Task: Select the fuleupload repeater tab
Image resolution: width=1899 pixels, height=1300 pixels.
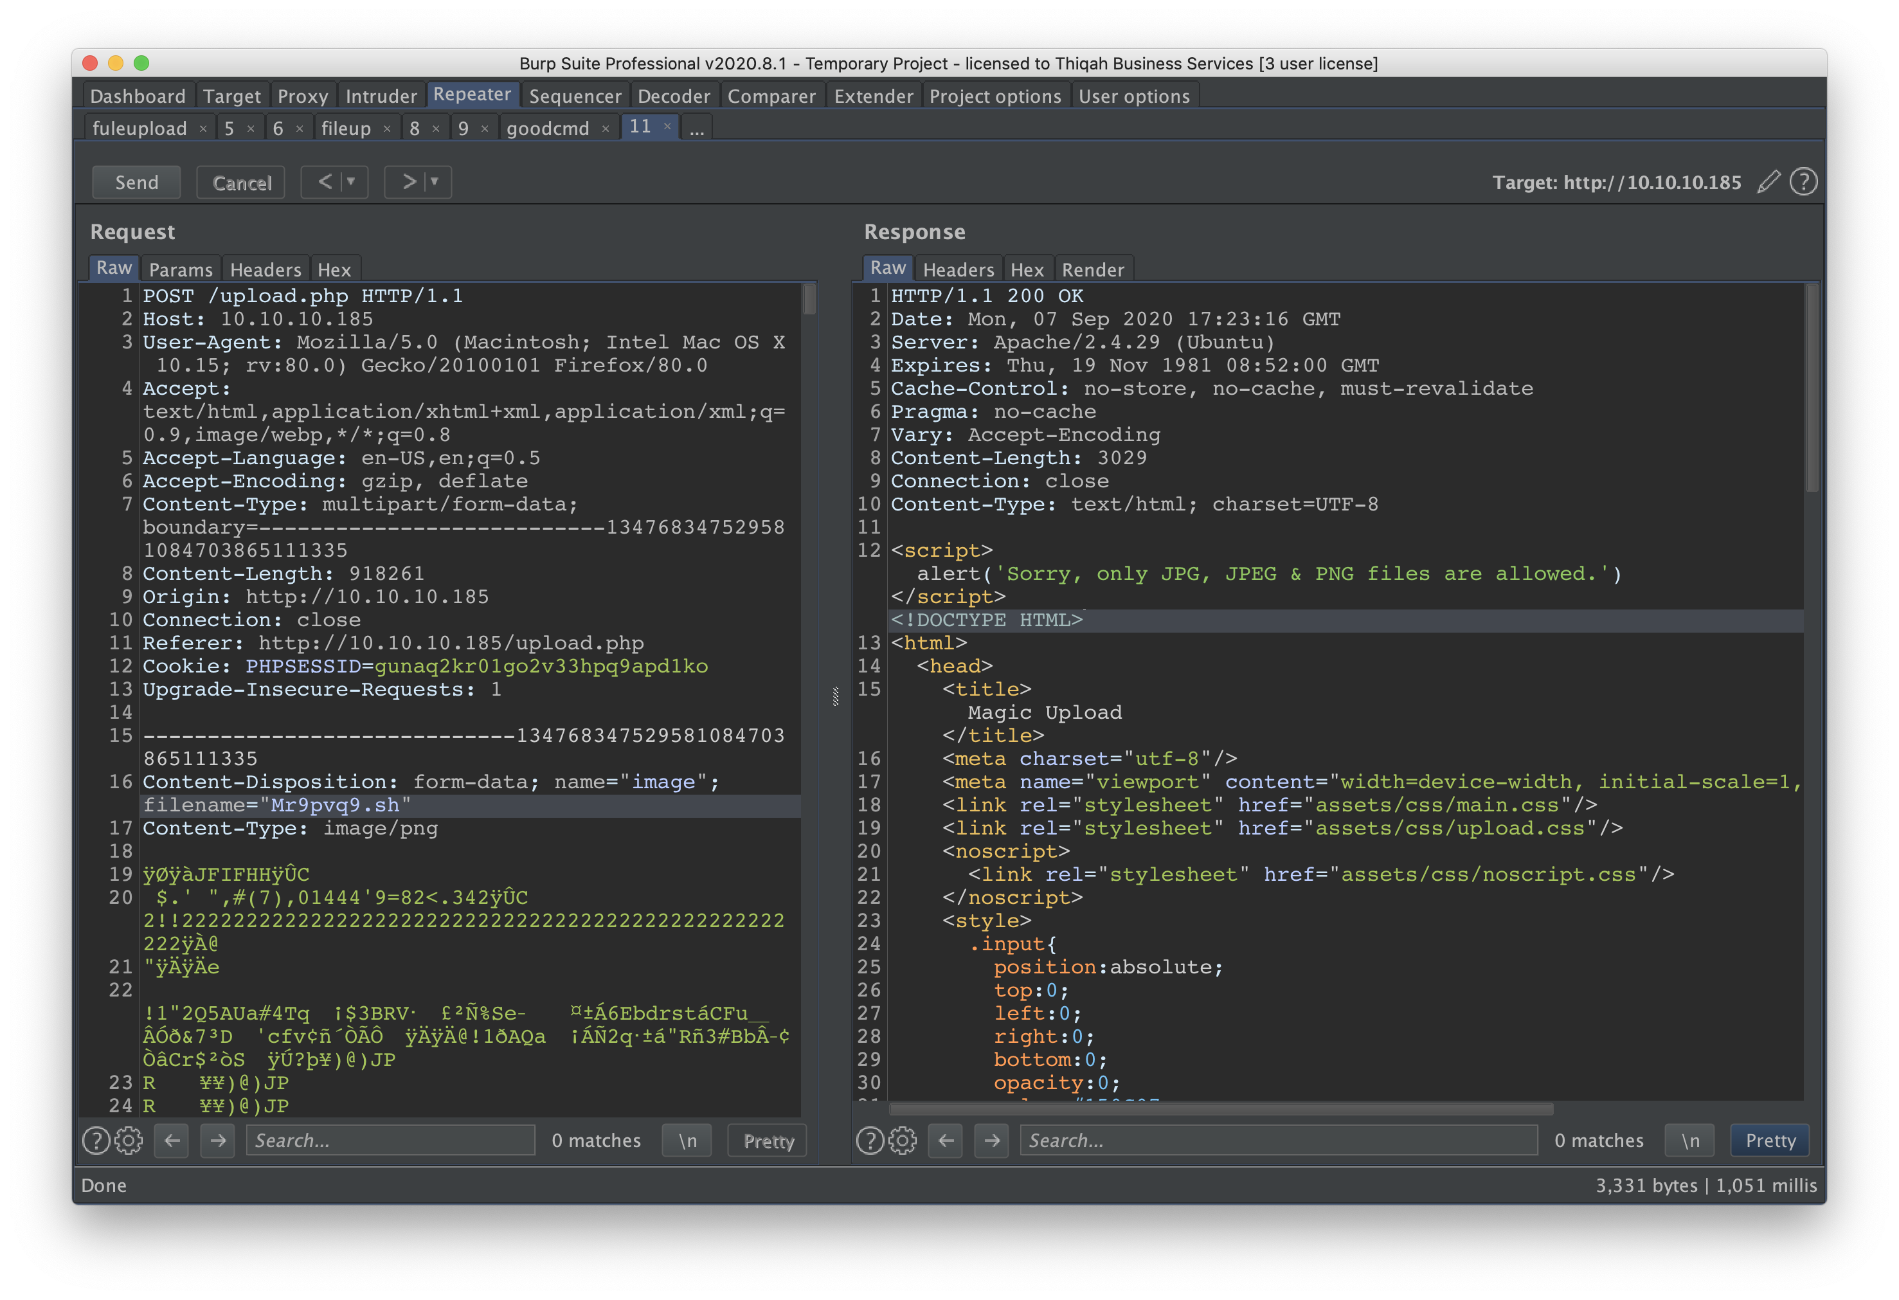Action: (x=139, y=129)
